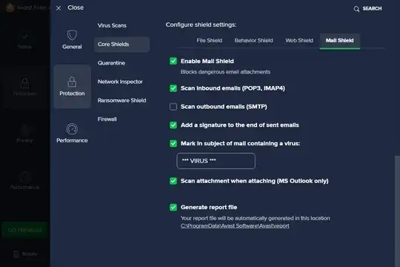The image size is (400, 267).
Task: Toggle Generate report file checkbox
Action: click(173, 207)
